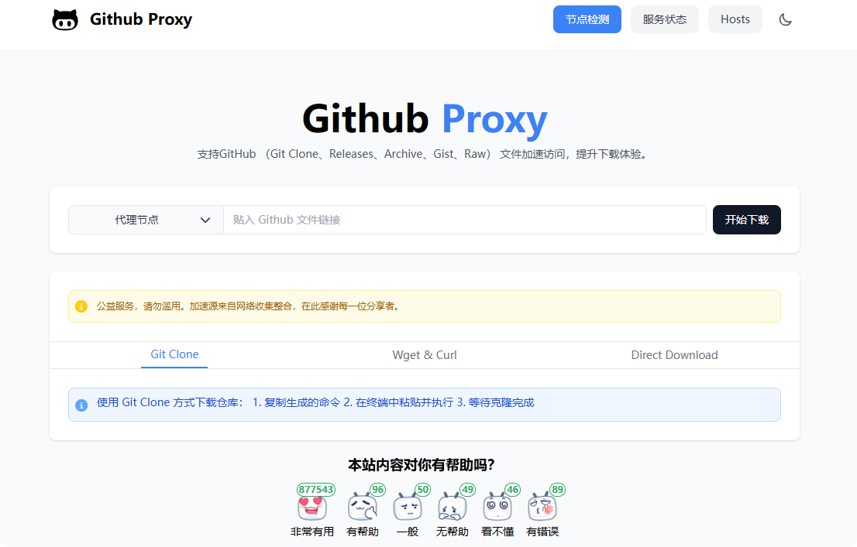Click the Github Proxy header title link
The width and height of the screenshot is (857, 547).
tap(141, 19)
